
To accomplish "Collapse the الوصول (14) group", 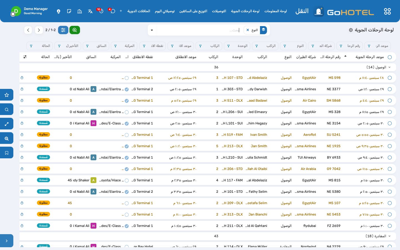I will tap(389, 67).
